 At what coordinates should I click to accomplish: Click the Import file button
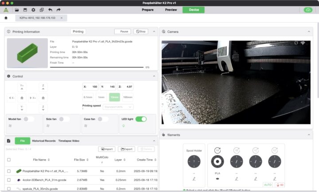pos(107,149)
